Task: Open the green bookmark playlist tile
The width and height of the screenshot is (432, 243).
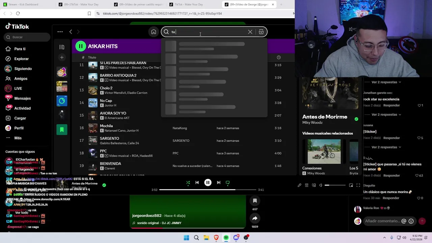Action: (62, 129)
